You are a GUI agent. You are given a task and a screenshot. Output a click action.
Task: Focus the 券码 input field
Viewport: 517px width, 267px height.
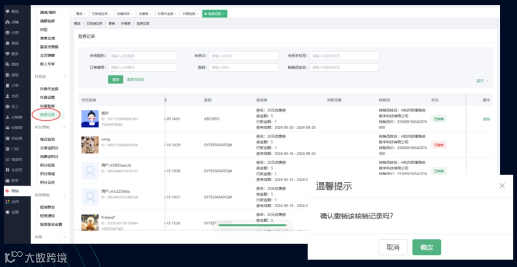click(x=243, y=67)
